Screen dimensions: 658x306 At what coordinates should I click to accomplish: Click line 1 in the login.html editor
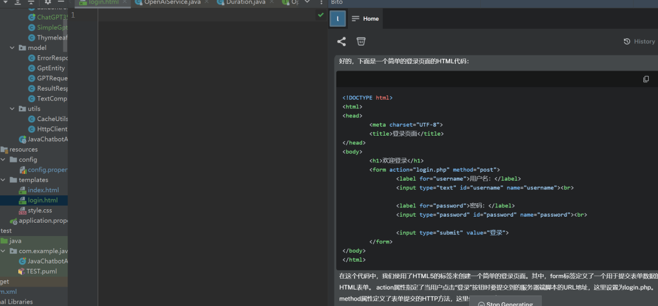coord(208,15)
